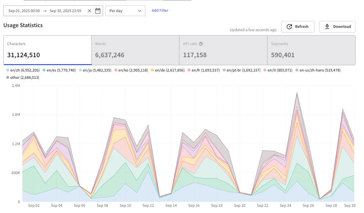Open the calendar date picker icon
The height and width of the screenshot is (213, 364).
click(x=98, y=11)
